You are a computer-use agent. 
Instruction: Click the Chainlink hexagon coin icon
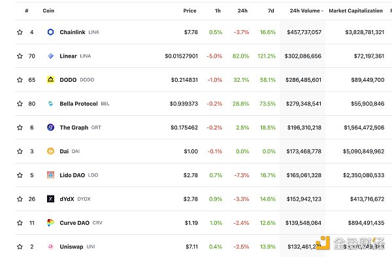[50, 32]
